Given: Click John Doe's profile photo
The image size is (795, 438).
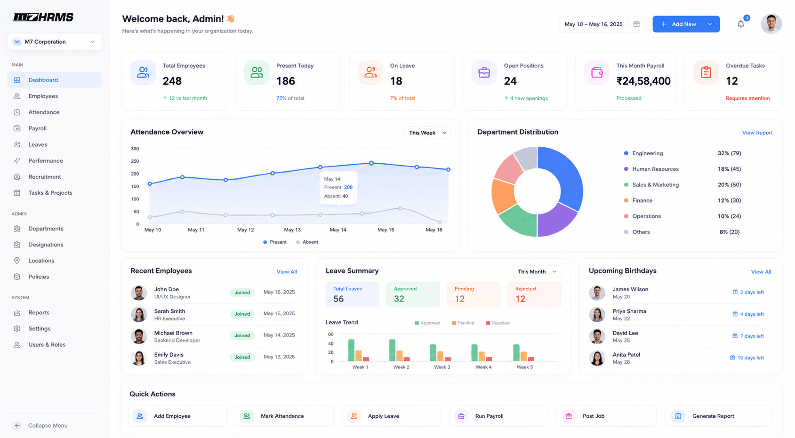Looking at the screenshot, I should pyautogui.click(x=138, y=293).
